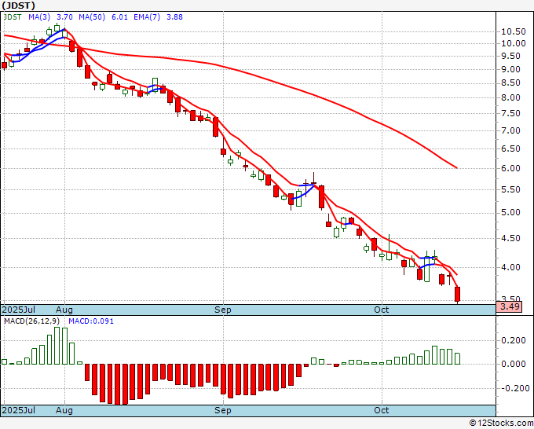
Task: Click the 9.50 price axis label
Action: 511,56
